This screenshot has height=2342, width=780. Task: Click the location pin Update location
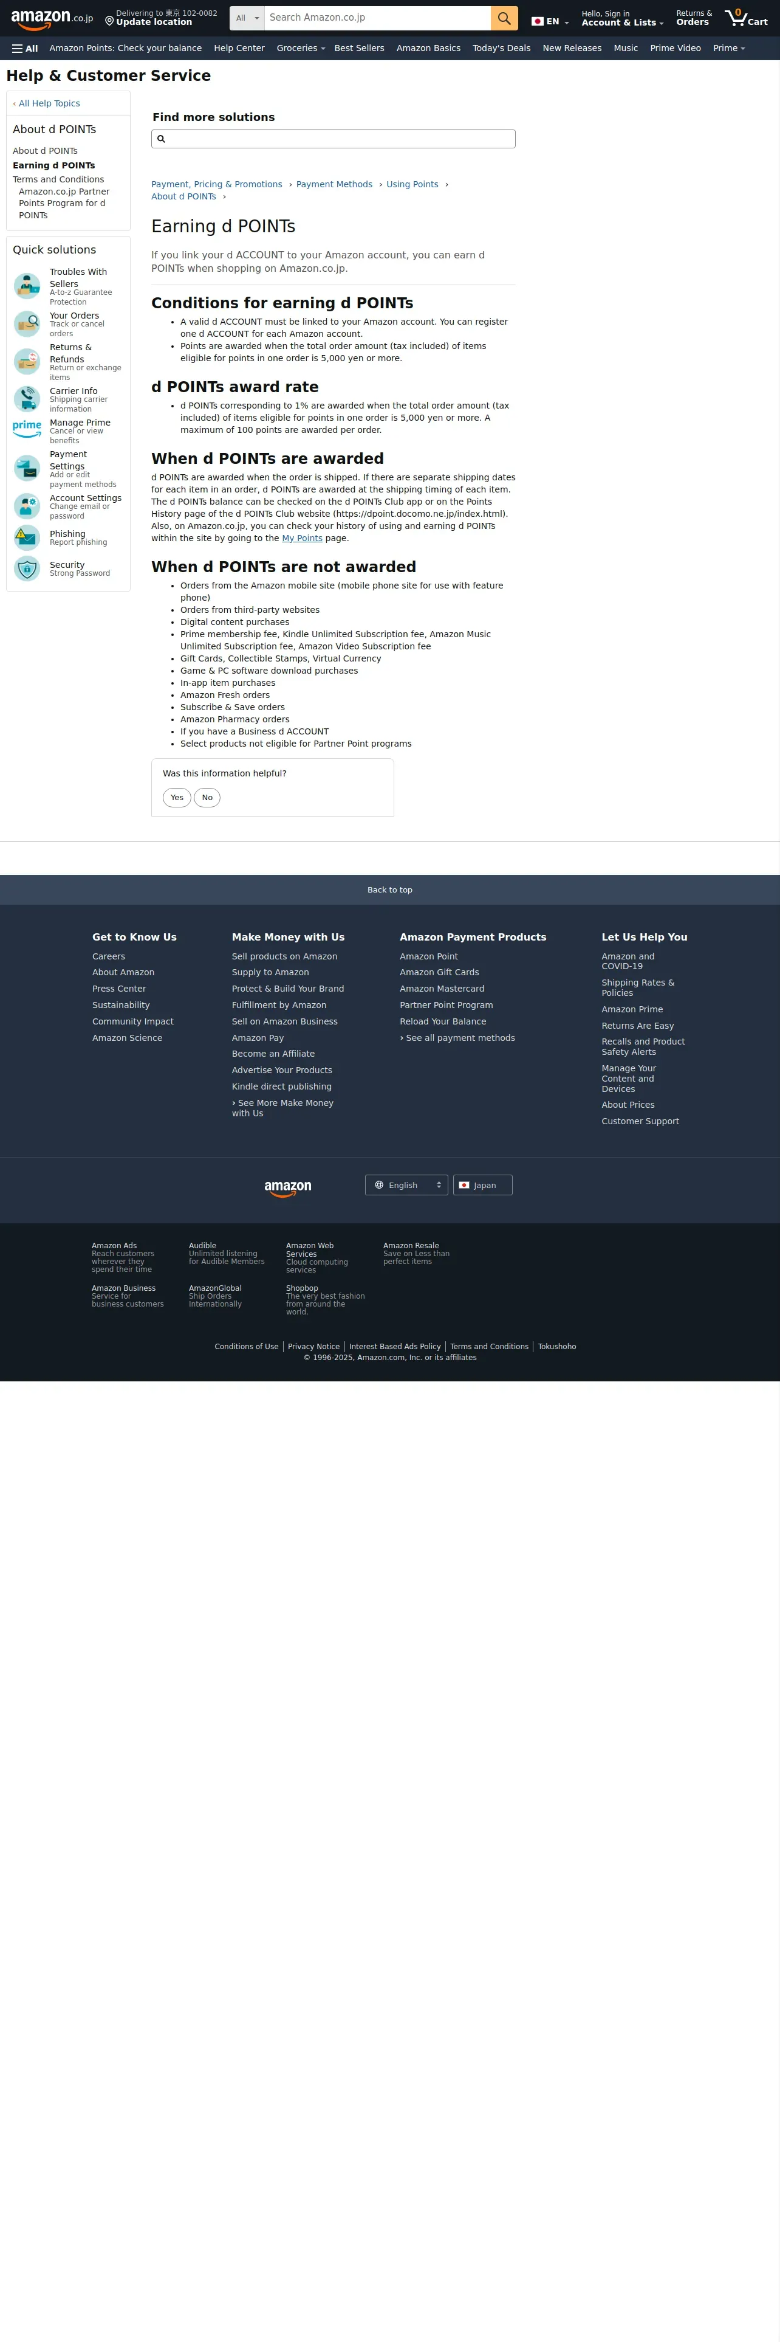(x=161, y=18)
